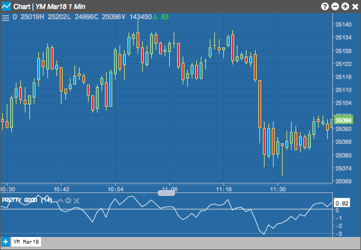The width and height of the screenshot is (361, 250).
Task: Click the plus icon in title bar
Action: [x=345, y=6]
